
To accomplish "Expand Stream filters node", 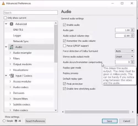I will click(10, 99).
